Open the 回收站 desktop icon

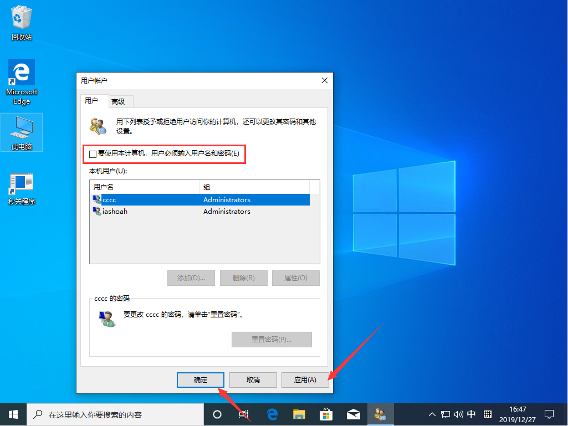[x=21, y=18]
